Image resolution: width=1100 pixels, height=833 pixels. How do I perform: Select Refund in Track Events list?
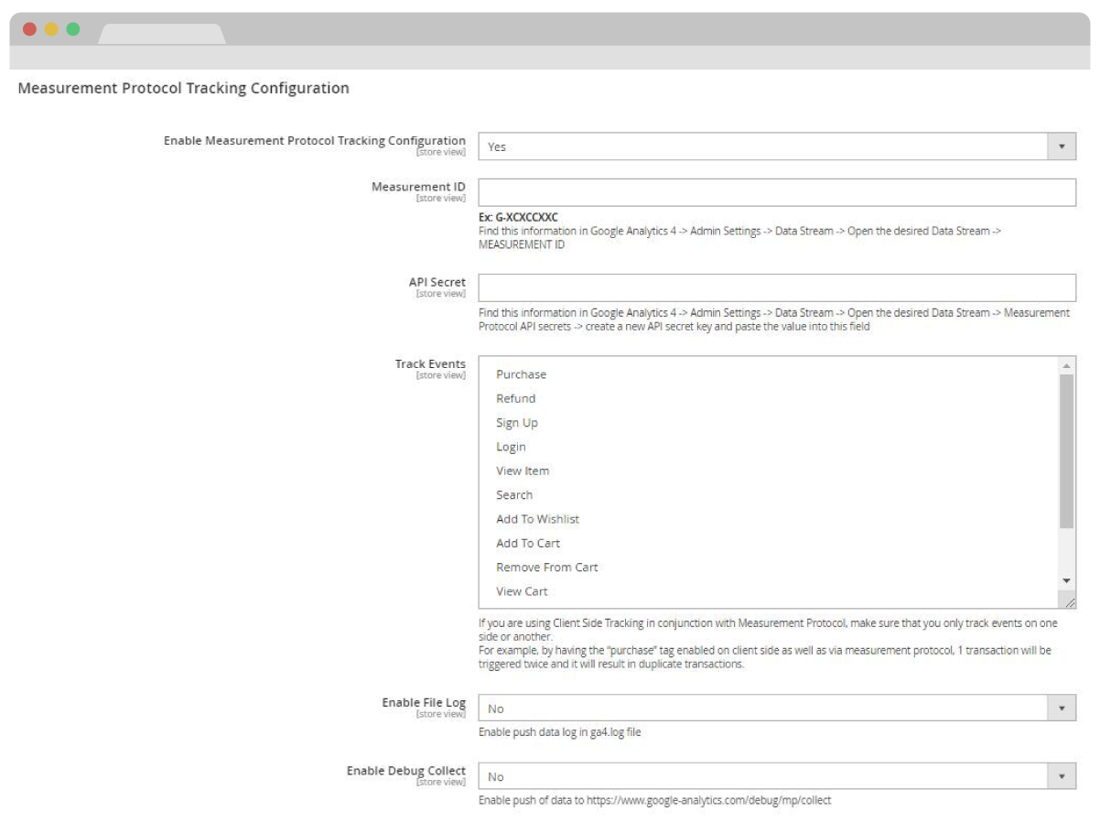515,398
